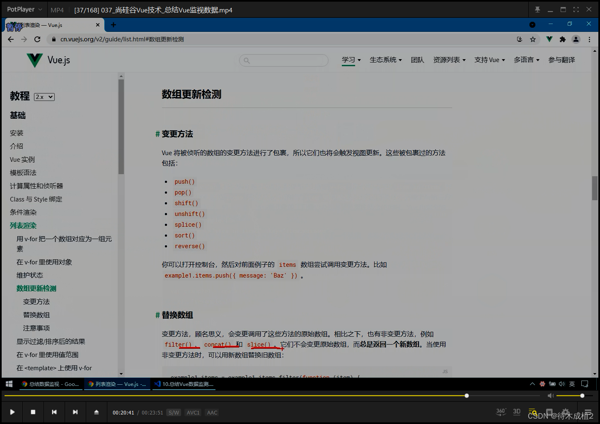Viewport: 600px width, 424px height.
Task: Open PotPlayer preferences gear
Action: (566, 412)
